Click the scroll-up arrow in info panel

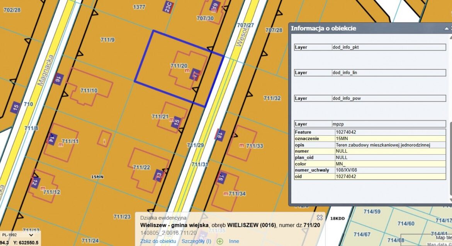point(450,38)
